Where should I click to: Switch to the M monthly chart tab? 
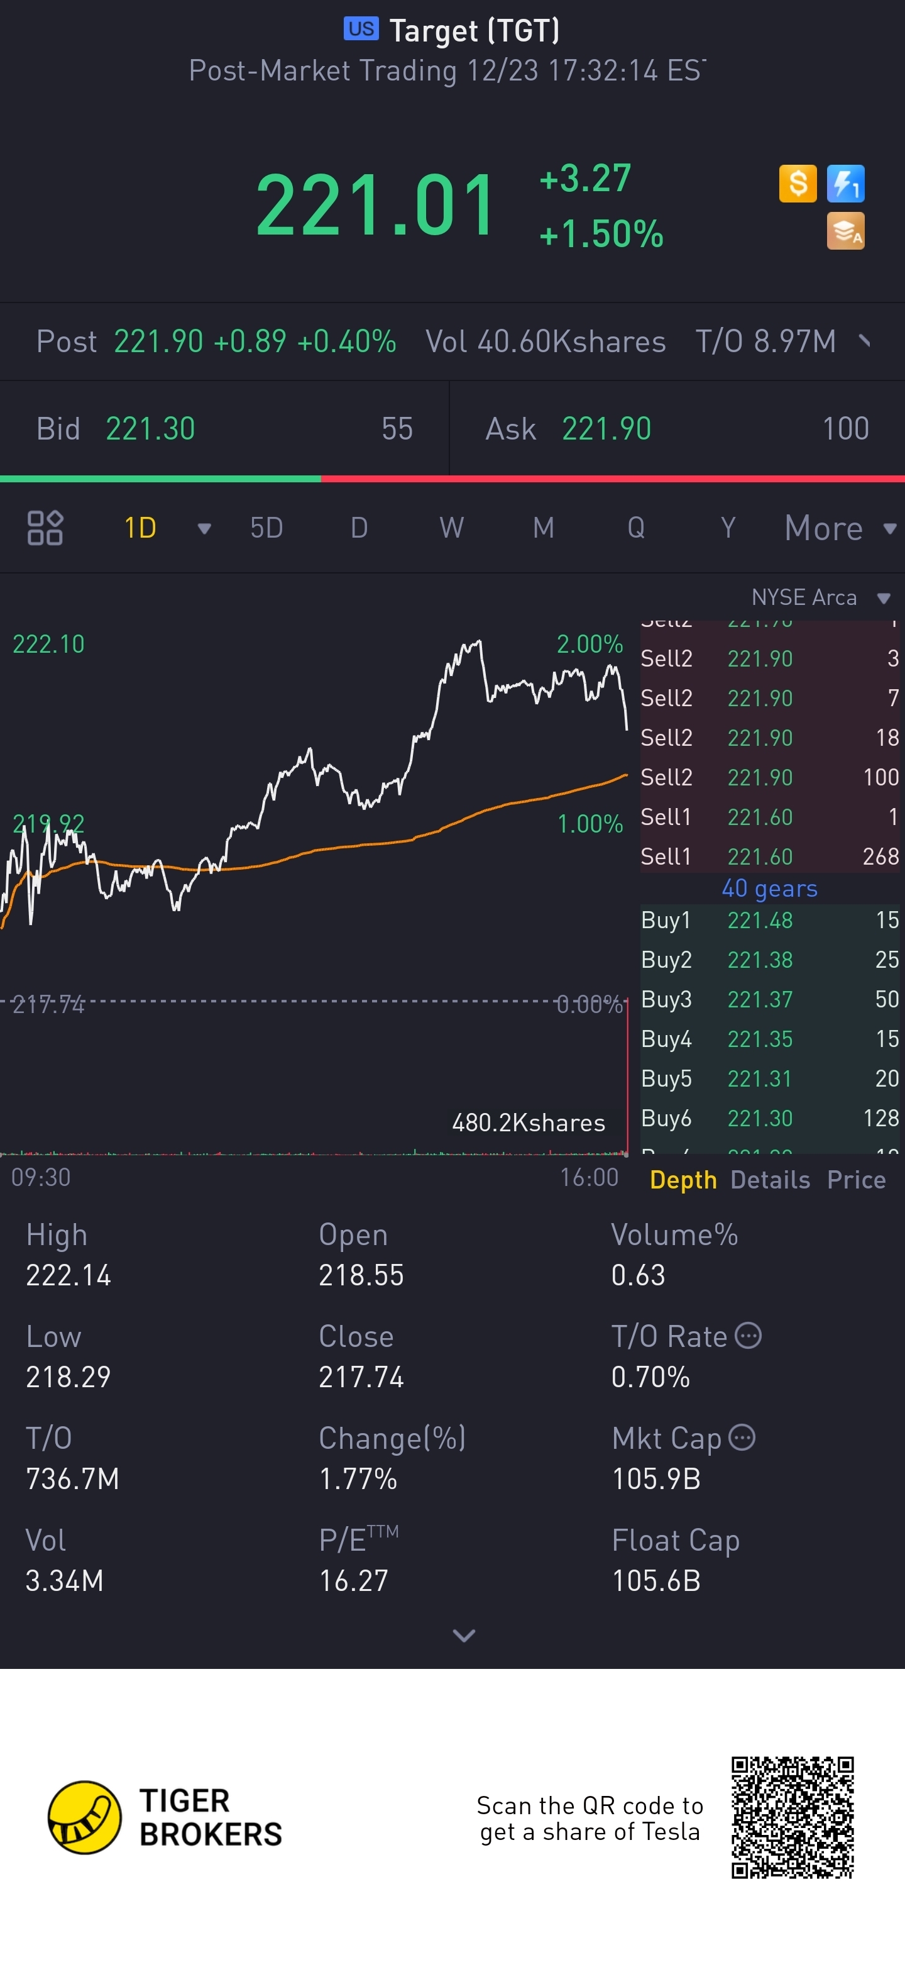[543, 528]
